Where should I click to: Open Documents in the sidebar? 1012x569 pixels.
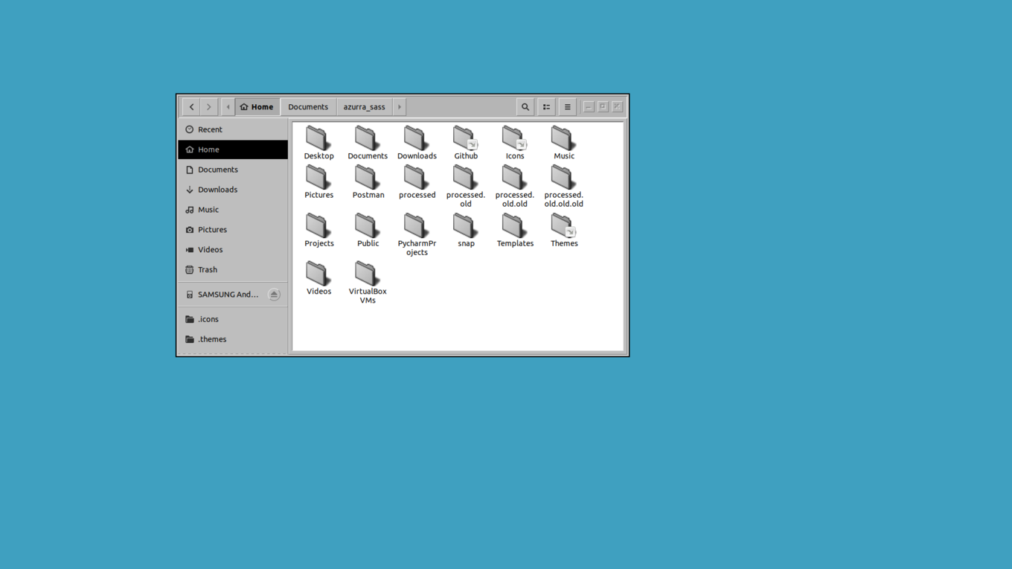233,170
